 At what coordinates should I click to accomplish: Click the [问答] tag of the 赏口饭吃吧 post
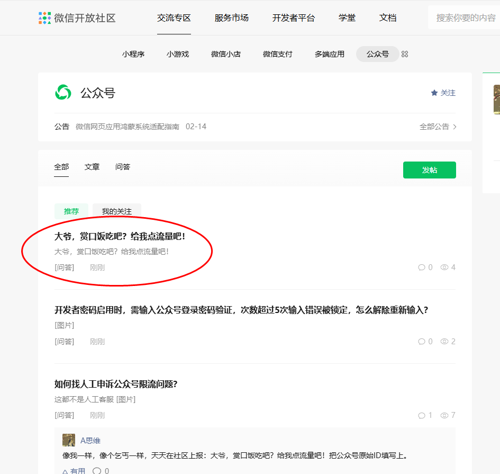65,267
